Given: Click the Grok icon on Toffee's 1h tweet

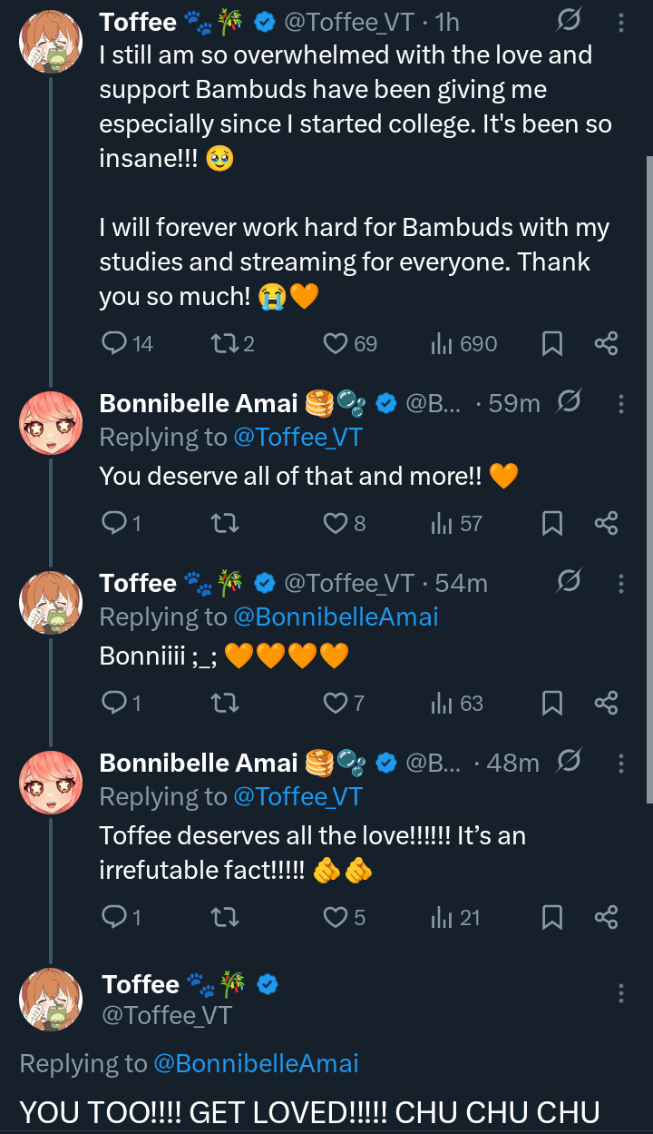Looking at the screenshot, I should [569, 22].
